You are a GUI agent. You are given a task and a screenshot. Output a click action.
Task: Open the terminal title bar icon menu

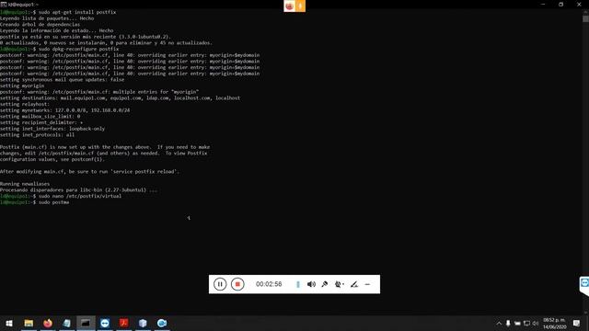coord(4,4)
